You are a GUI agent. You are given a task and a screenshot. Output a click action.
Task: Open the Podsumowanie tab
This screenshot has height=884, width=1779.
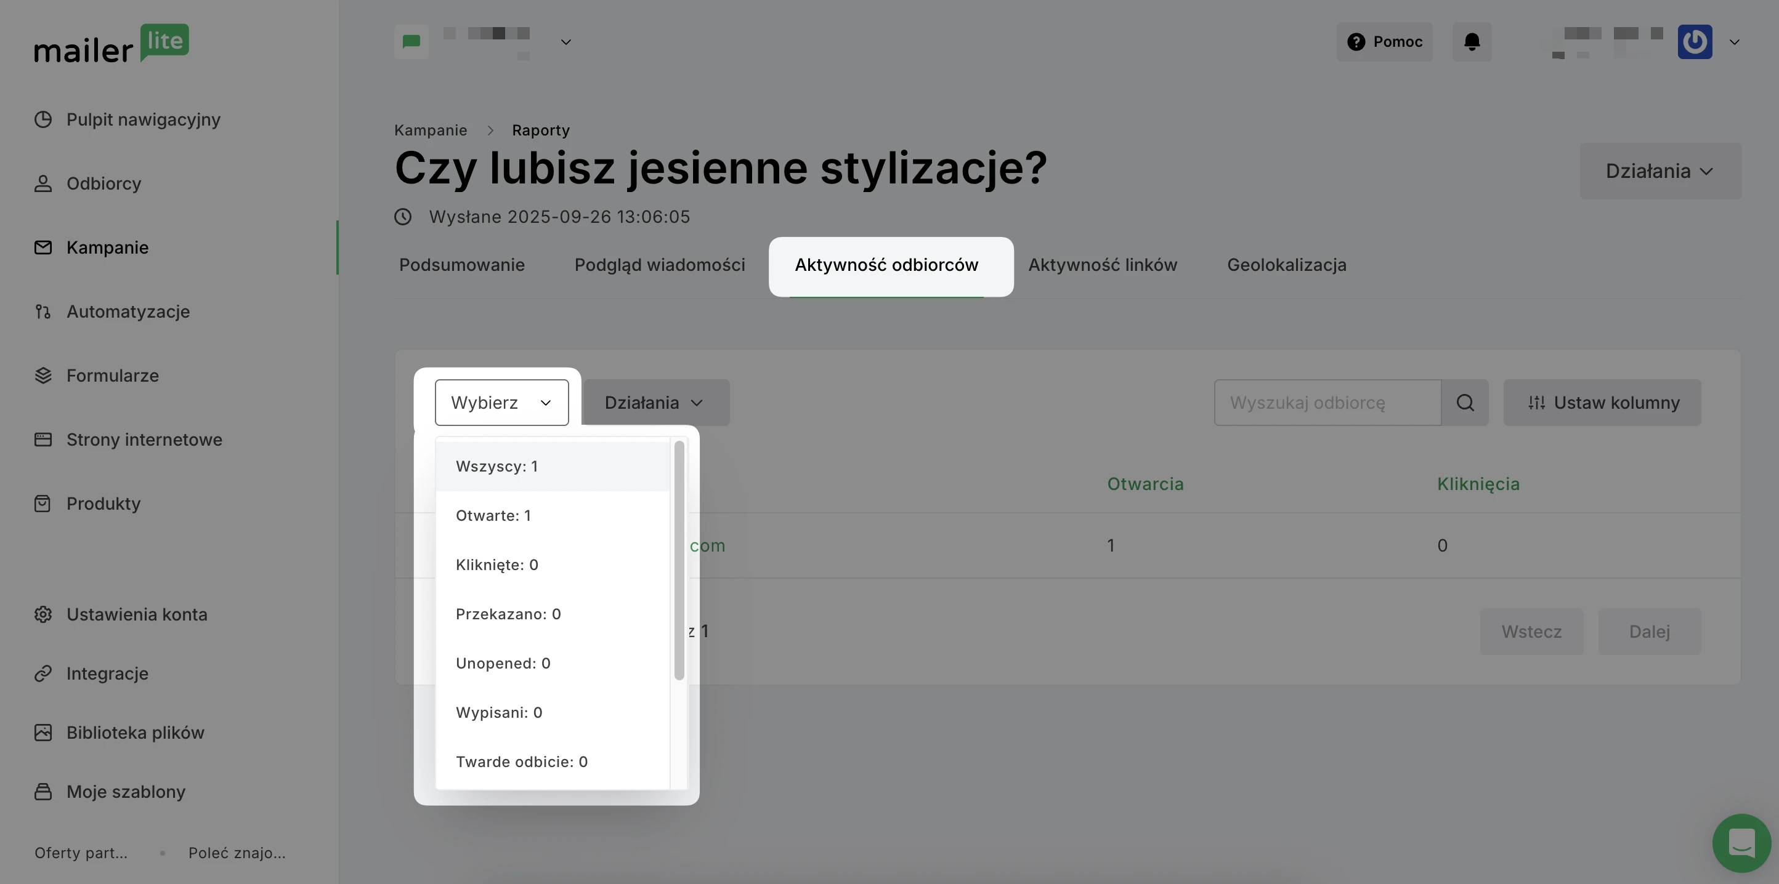461,265
